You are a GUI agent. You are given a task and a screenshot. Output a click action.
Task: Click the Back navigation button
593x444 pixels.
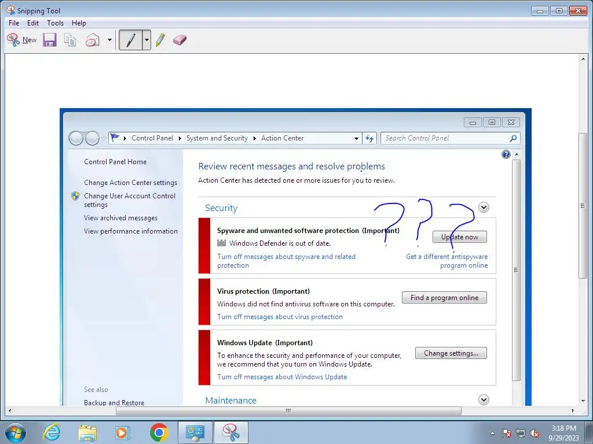(76, 138)
